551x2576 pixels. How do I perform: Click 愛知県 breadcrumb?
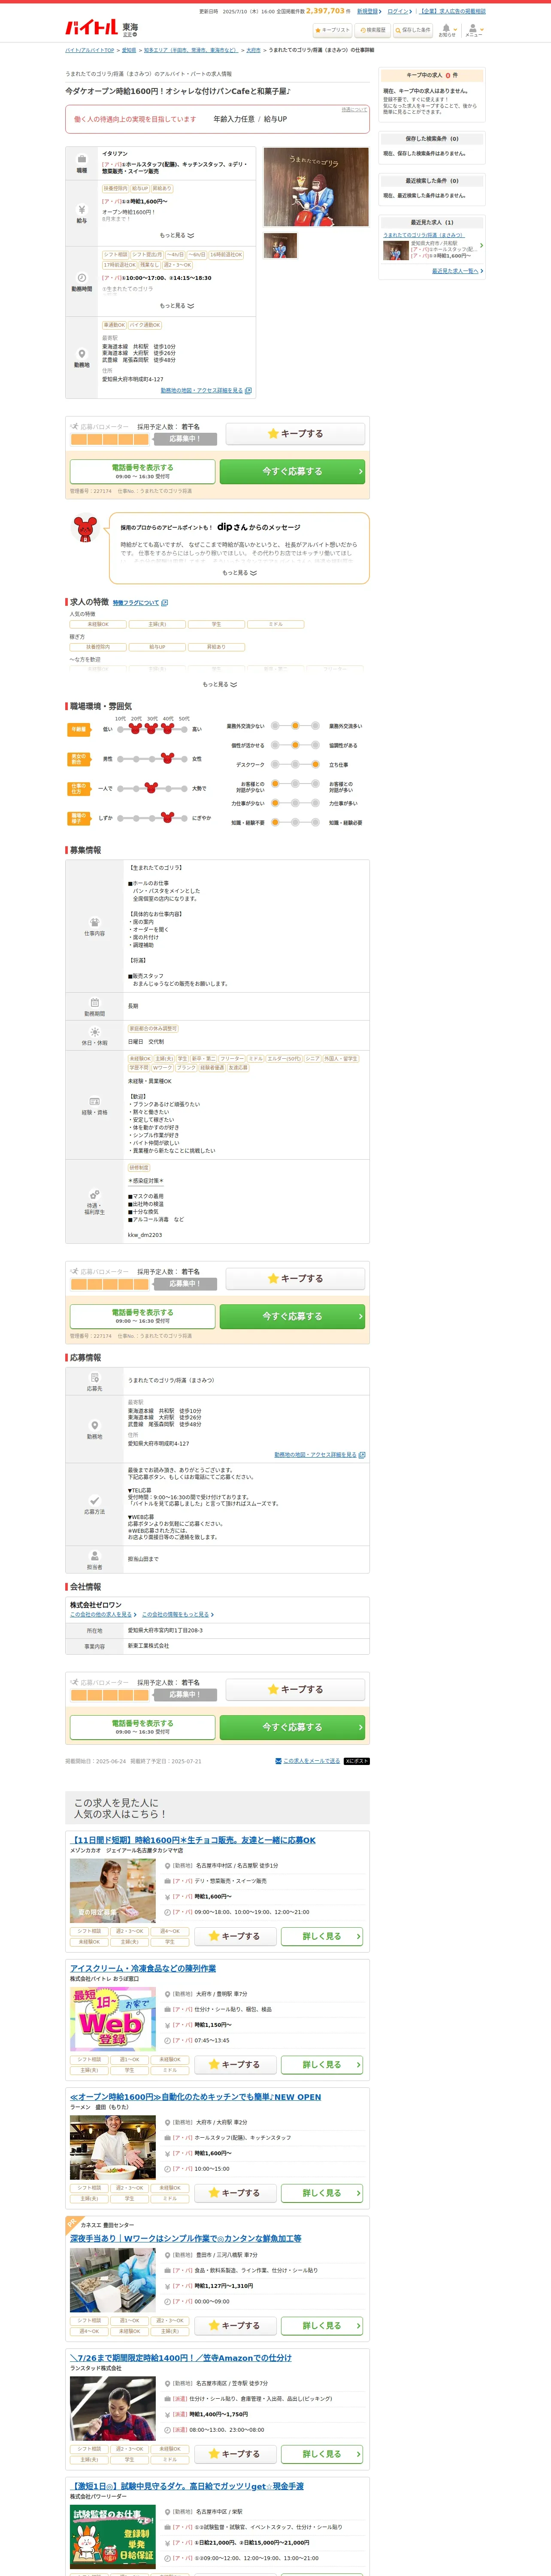[129, 50]
